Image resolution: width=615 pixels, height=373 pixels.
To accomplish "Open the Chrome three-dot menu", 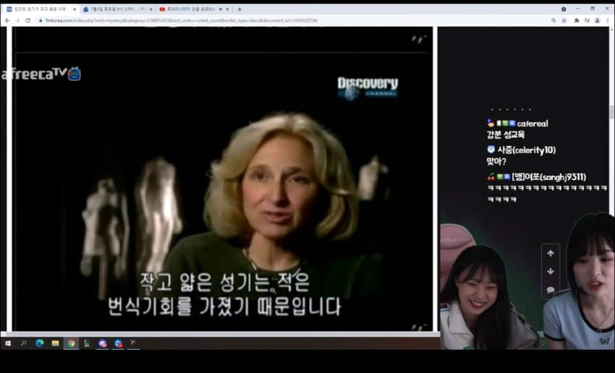I will pos(608,20).
